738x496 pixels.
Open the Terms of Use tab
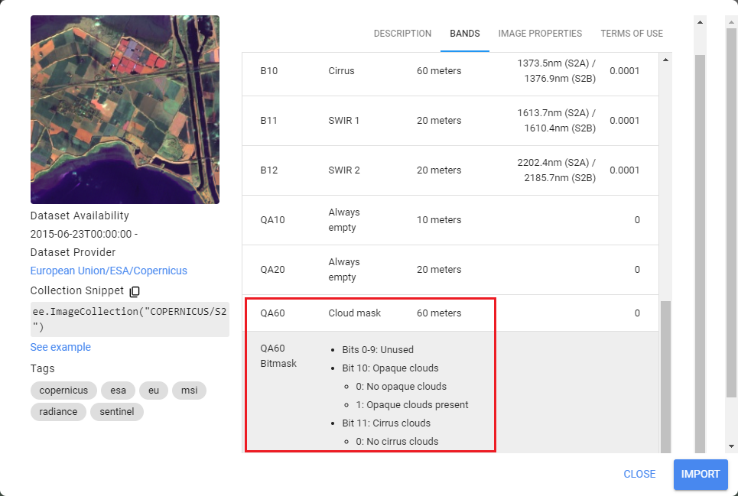tap(632, 34)
